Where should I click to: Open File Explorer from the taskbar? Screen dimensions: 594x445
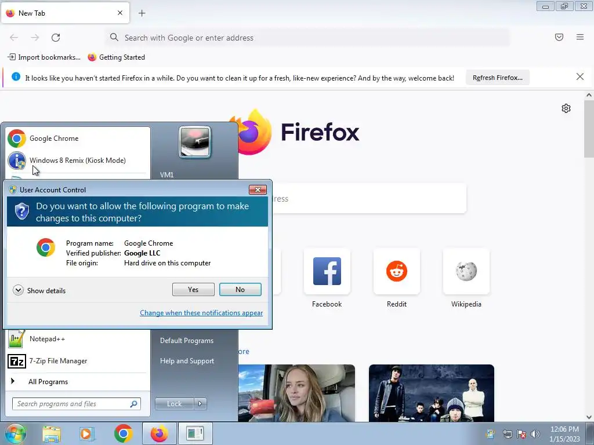(52, 433)
